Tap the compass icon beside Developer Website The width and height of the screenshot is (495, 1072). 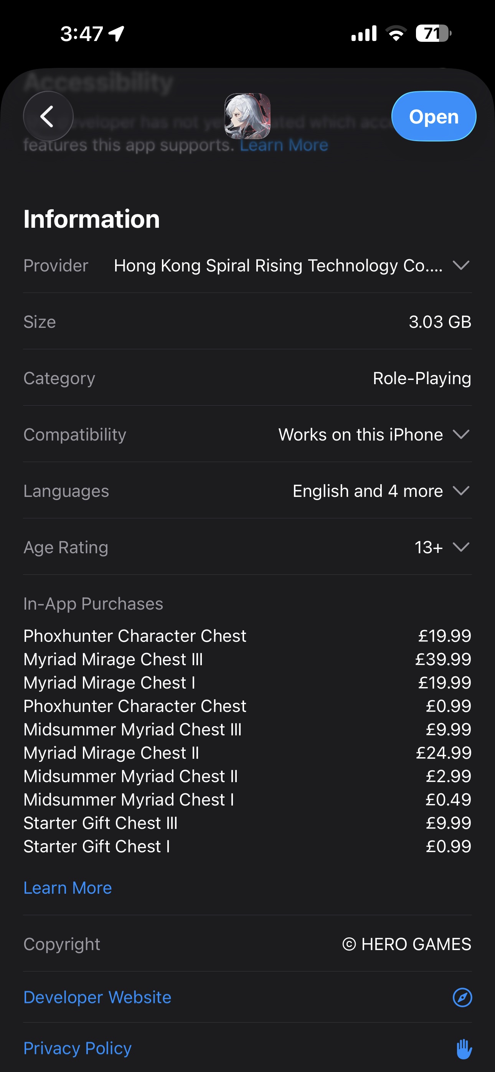tap(462, 997)
